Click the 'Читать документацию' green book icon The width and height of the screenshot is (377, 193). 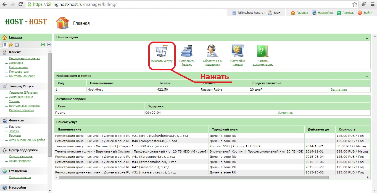click(x=263, y=51)
